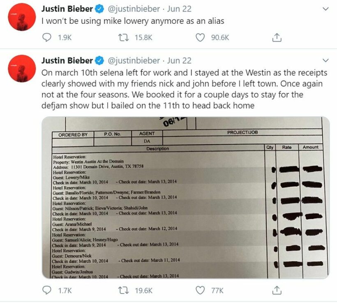Open the first tweet's more options chevron
Image resolution: width=337 pixels, height=303 pixels.
pos(325,9)
